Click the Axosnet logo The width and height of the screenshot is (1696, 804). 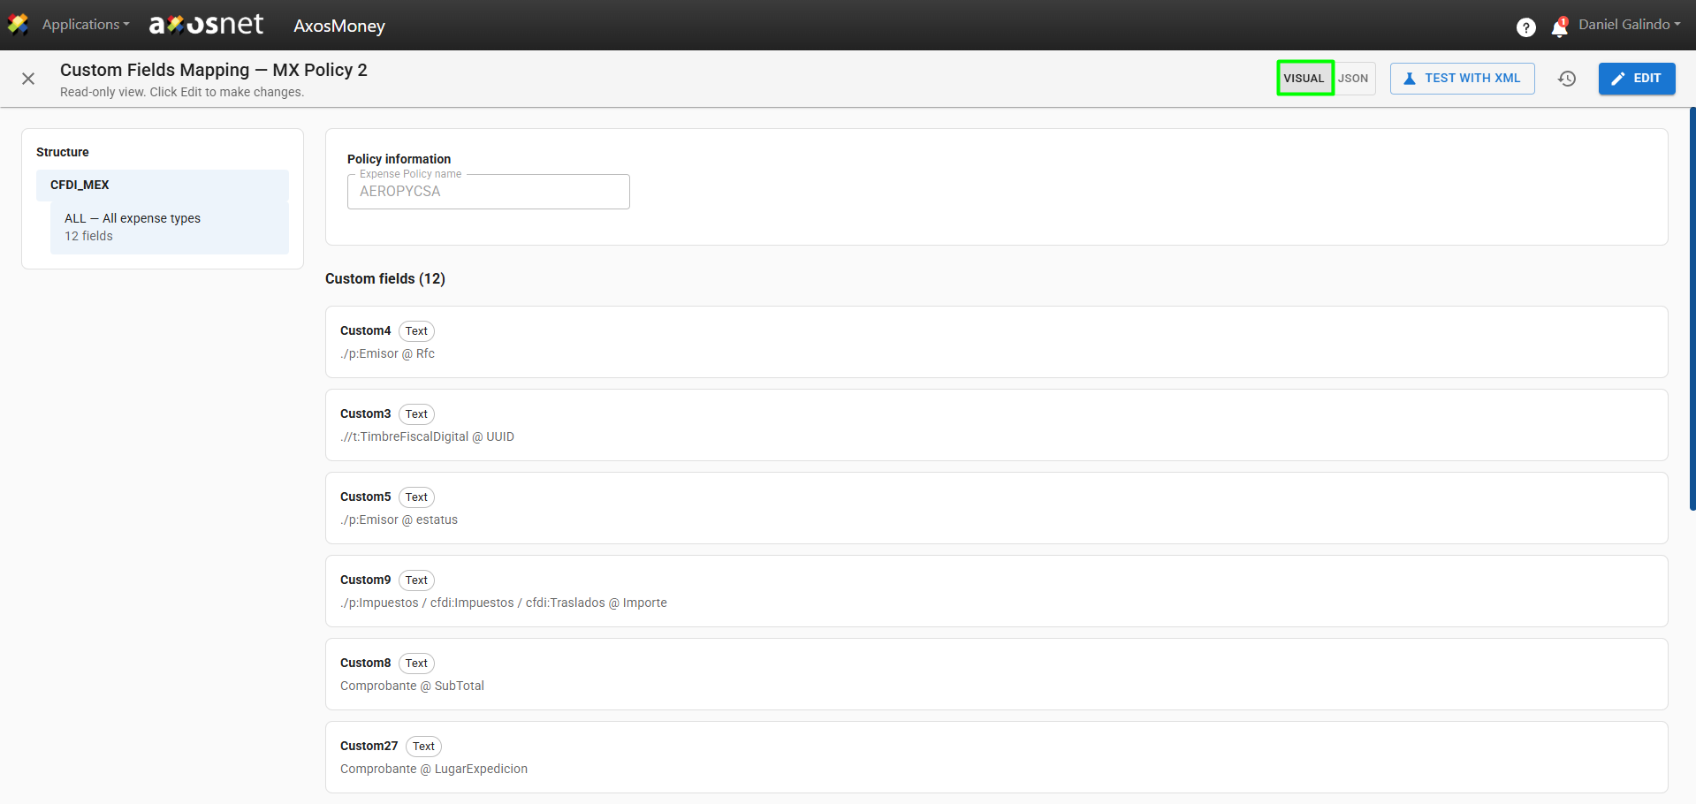coord(206,25)
